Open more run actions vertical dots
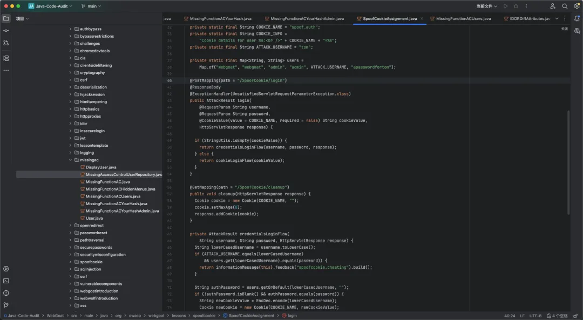The image size is (583, 320). coord(526,6)
